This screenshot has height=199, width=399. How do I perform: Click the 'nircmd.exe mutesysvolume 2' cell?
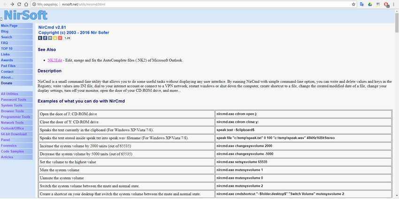tap(303, 186)
